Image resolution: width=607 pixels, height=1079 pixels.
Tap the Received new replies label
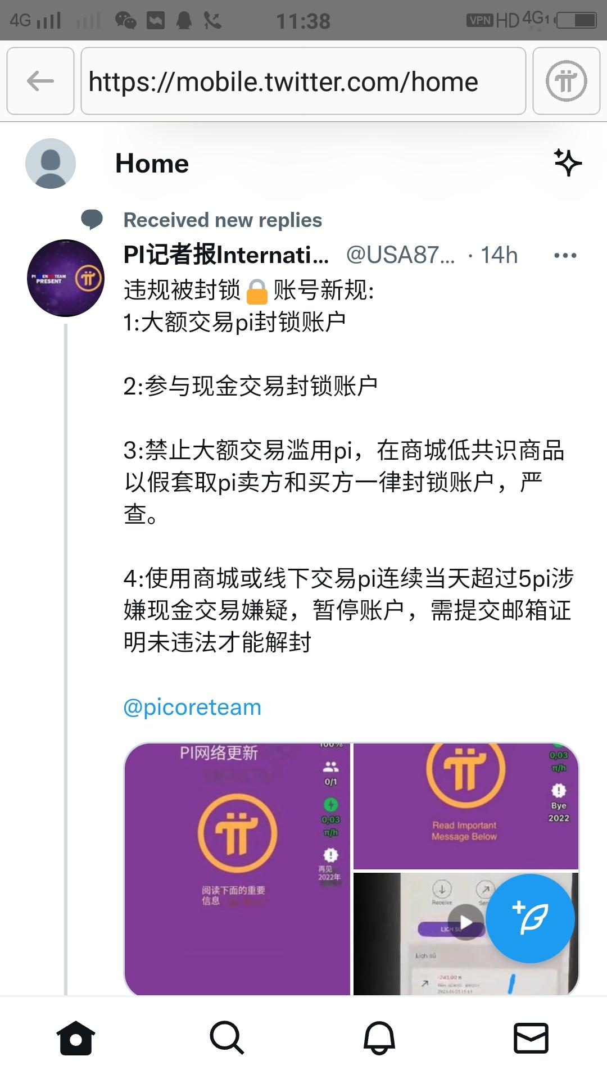point(223,220)
